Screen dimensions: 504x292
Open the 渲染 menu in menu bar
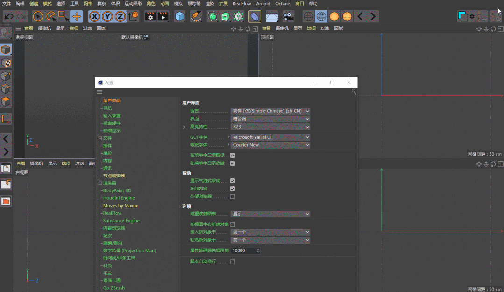click(210, 4)
